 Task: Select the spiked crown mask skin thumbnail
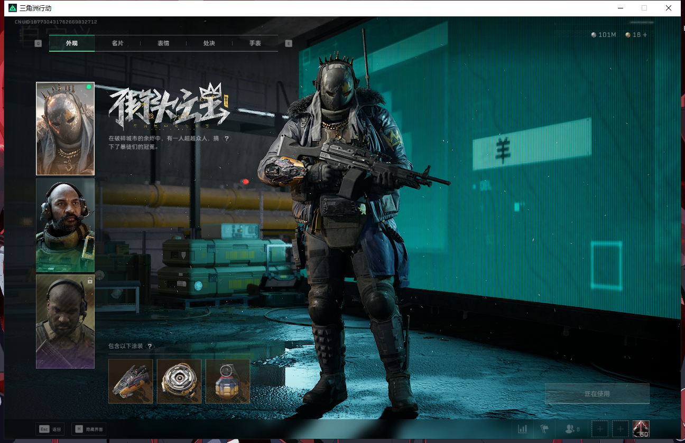pyautogui.click(x=65, y=128)
